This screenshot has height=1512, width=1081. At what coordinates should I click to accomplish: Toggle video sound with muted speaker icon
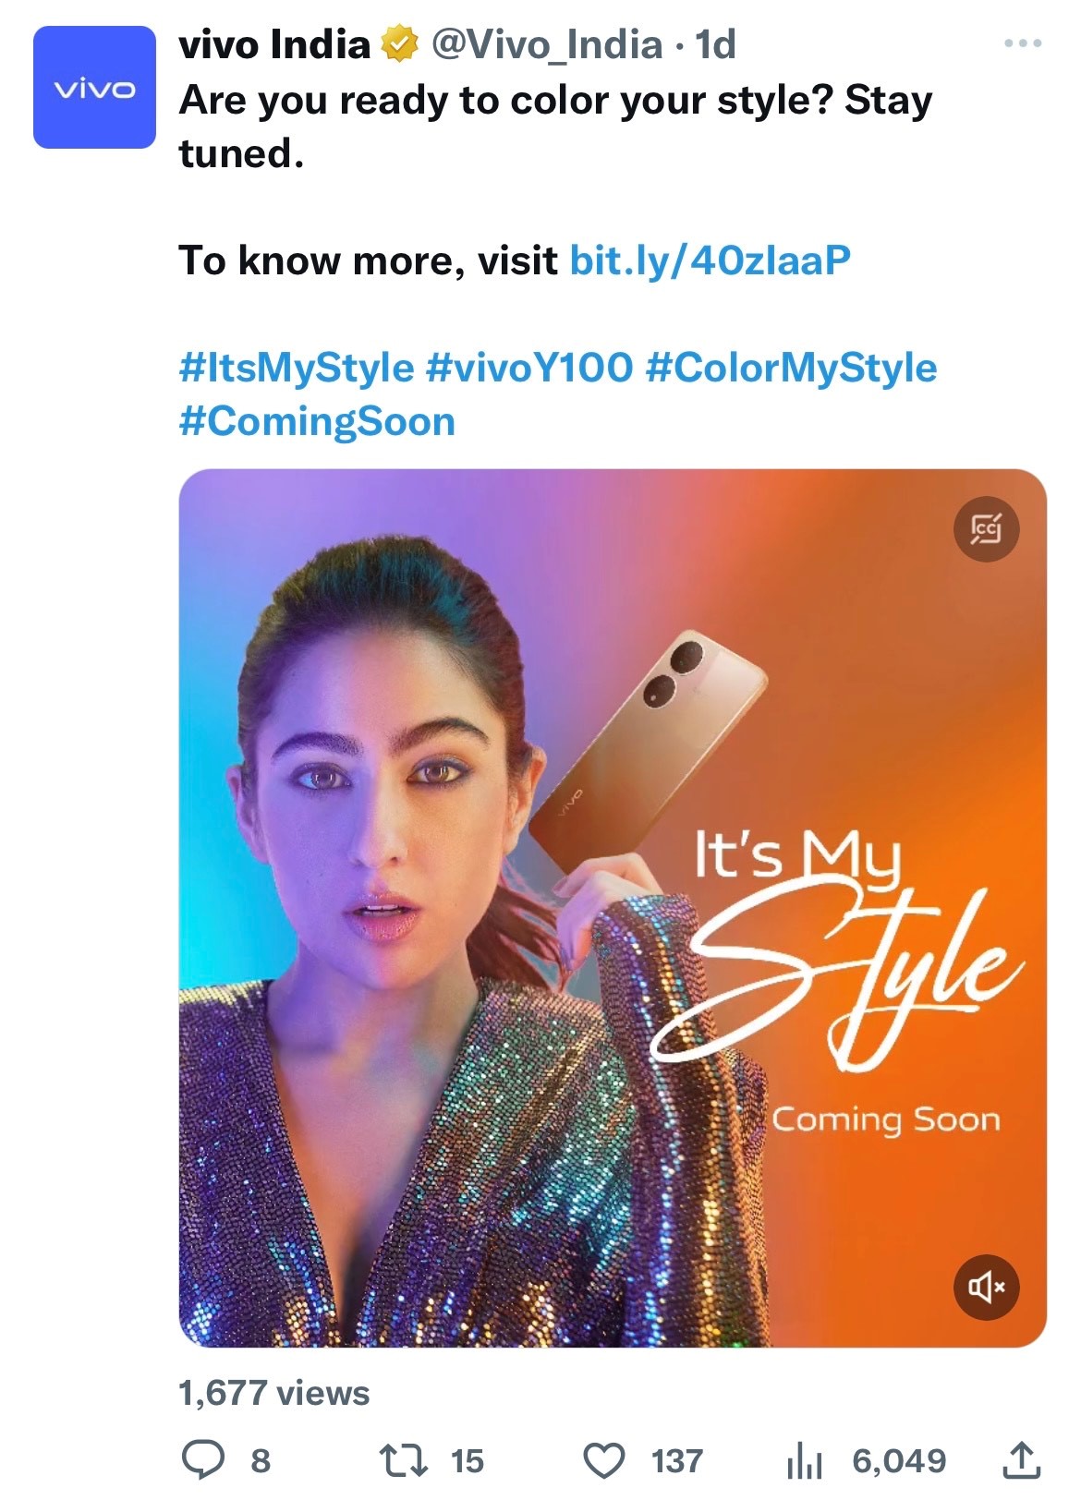[x=986, y=1287]
